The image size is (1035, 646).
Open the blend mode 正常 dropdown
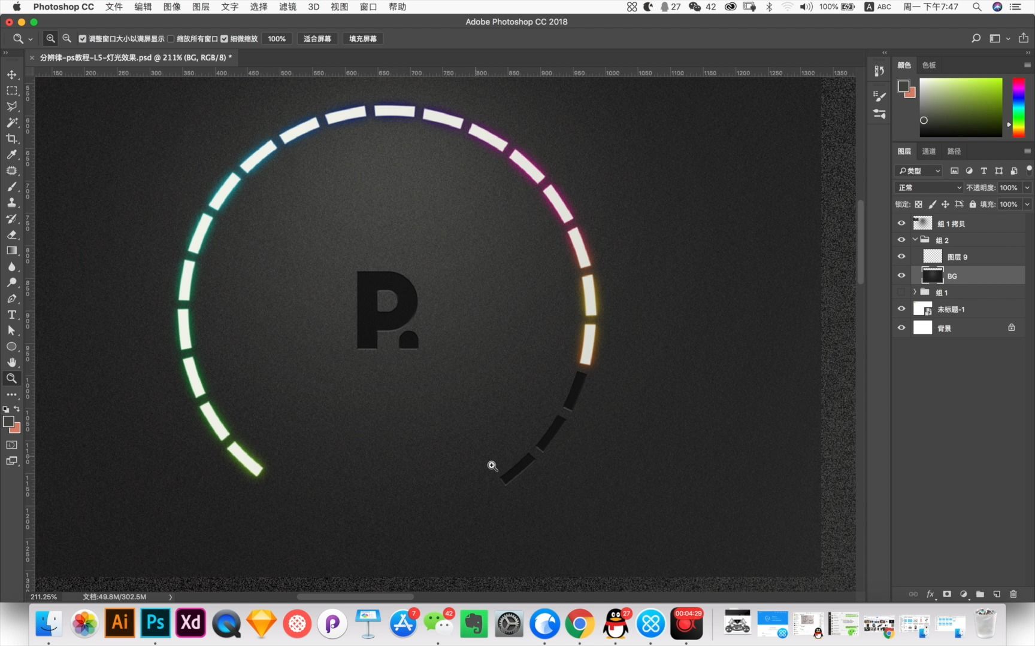pos(929,187)
